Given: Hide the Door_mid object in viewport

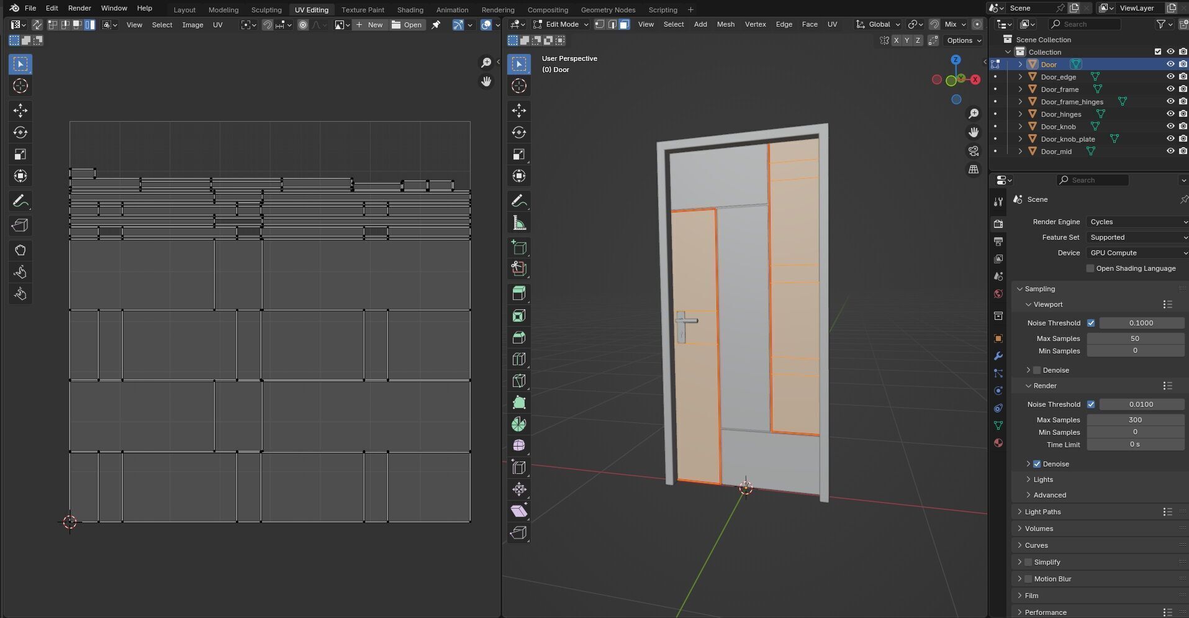Looking at the screenshot, I should pyautogui.click(x=1170, y=152).
